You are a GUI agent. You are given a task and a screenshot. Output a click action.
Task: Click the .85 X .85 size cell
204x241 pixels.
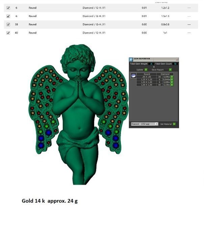click(147, 77)
